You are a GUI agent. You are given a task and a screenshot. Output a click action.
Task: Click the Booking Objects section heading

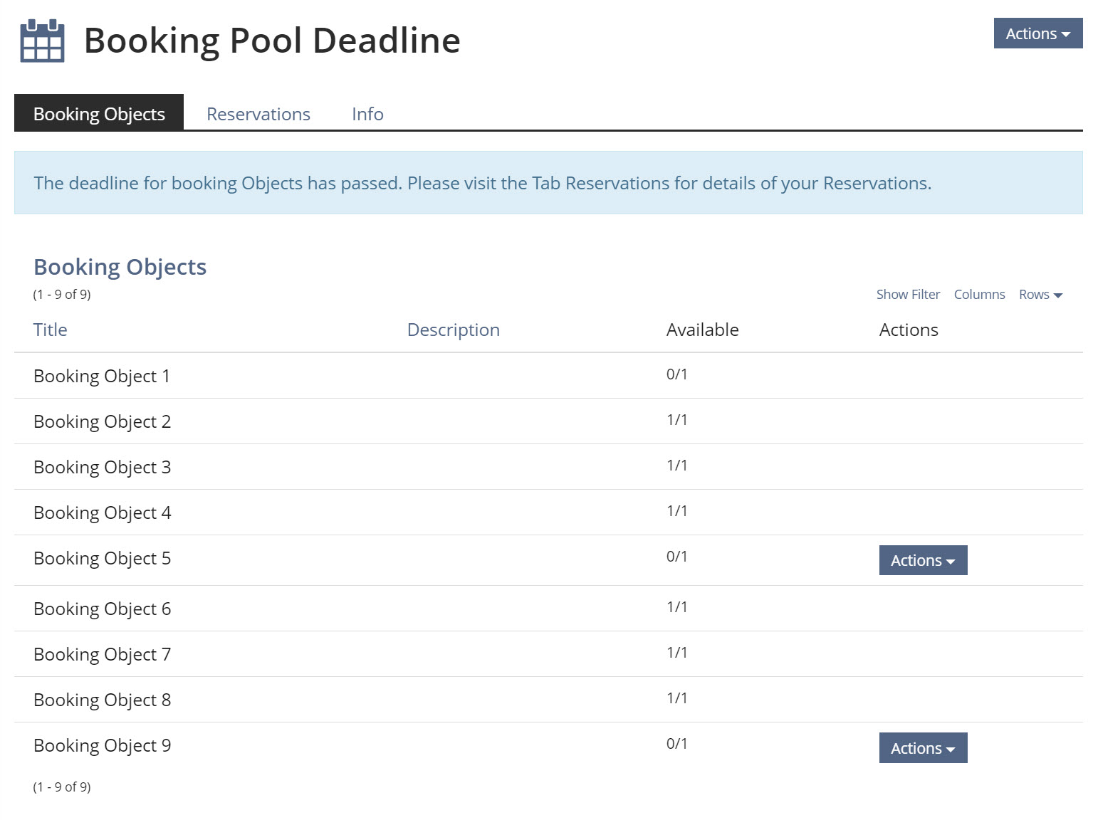[x=120, y=267]
